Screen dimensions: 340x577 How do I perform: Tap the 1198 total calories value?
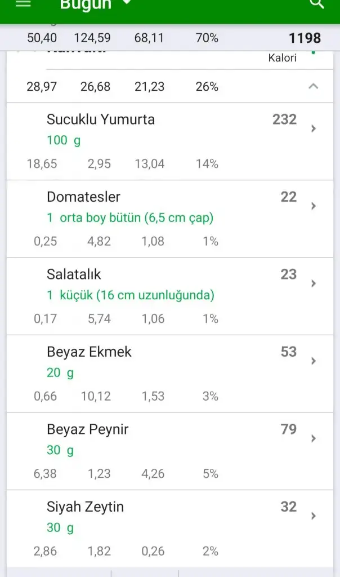(305, 38)
